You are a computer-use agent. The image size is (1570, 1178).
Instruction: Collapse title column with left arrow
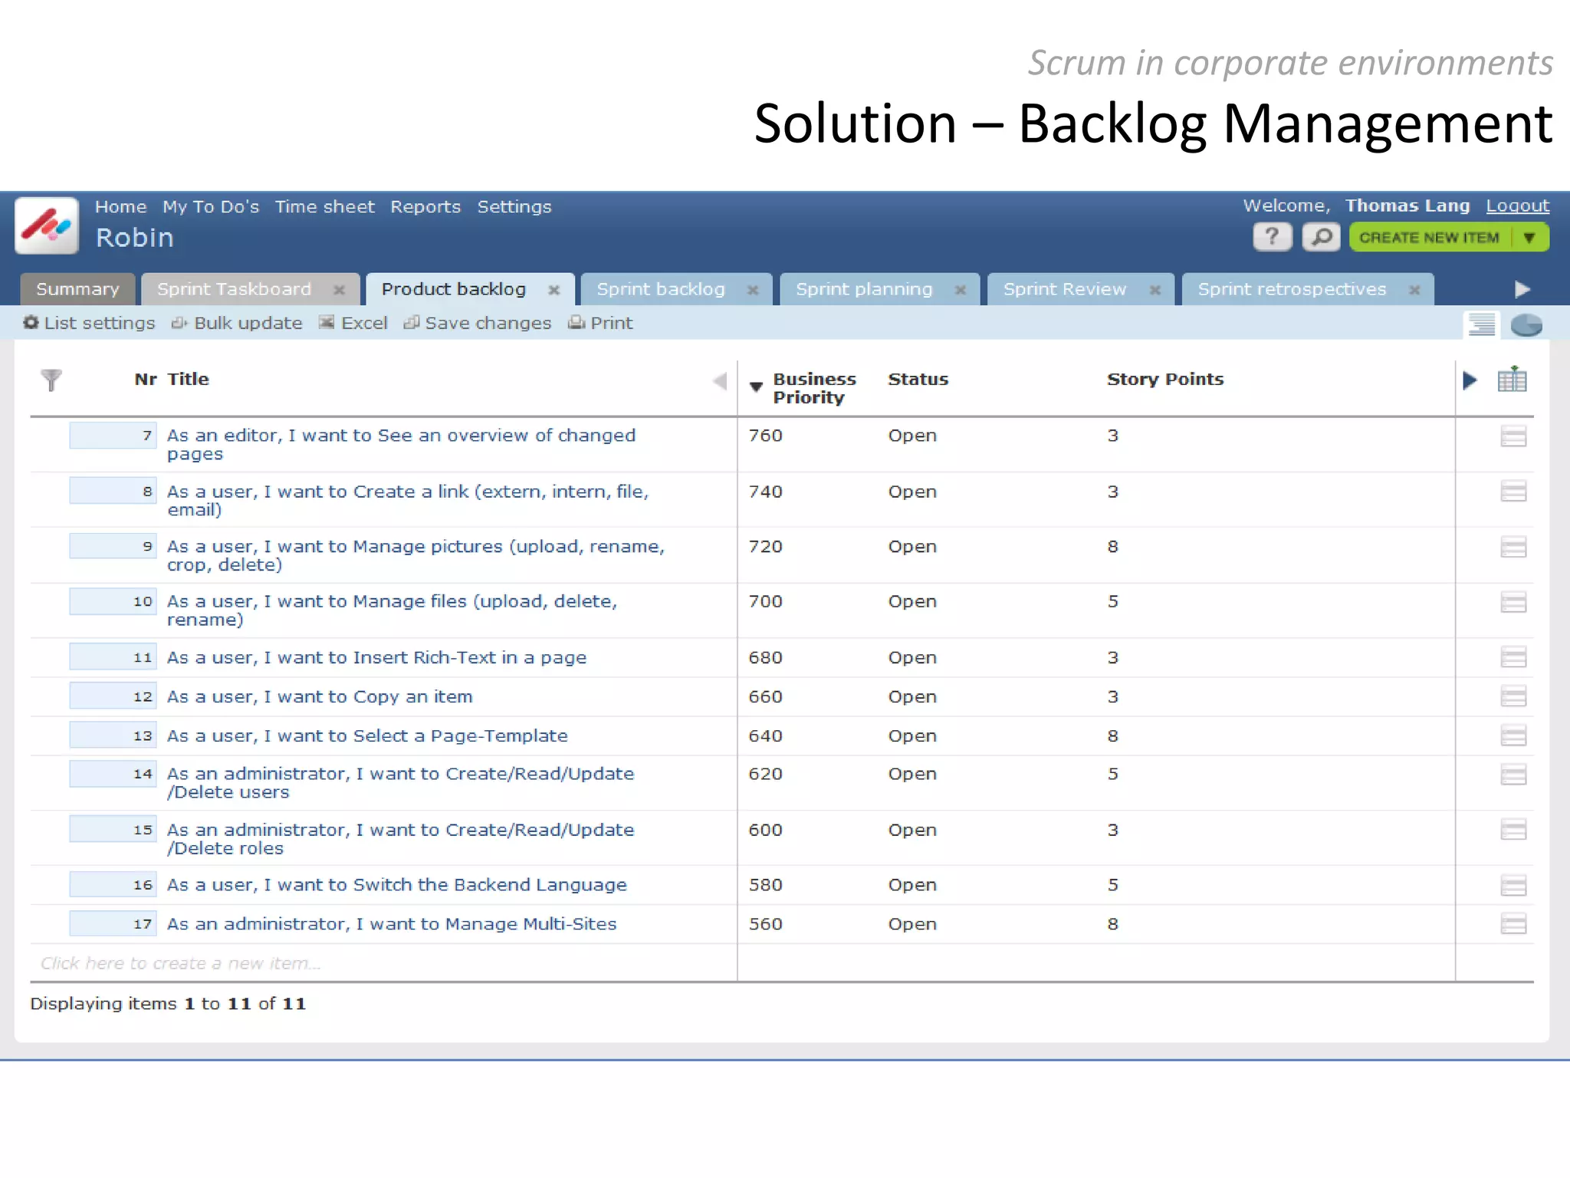[x=719, y=381]
